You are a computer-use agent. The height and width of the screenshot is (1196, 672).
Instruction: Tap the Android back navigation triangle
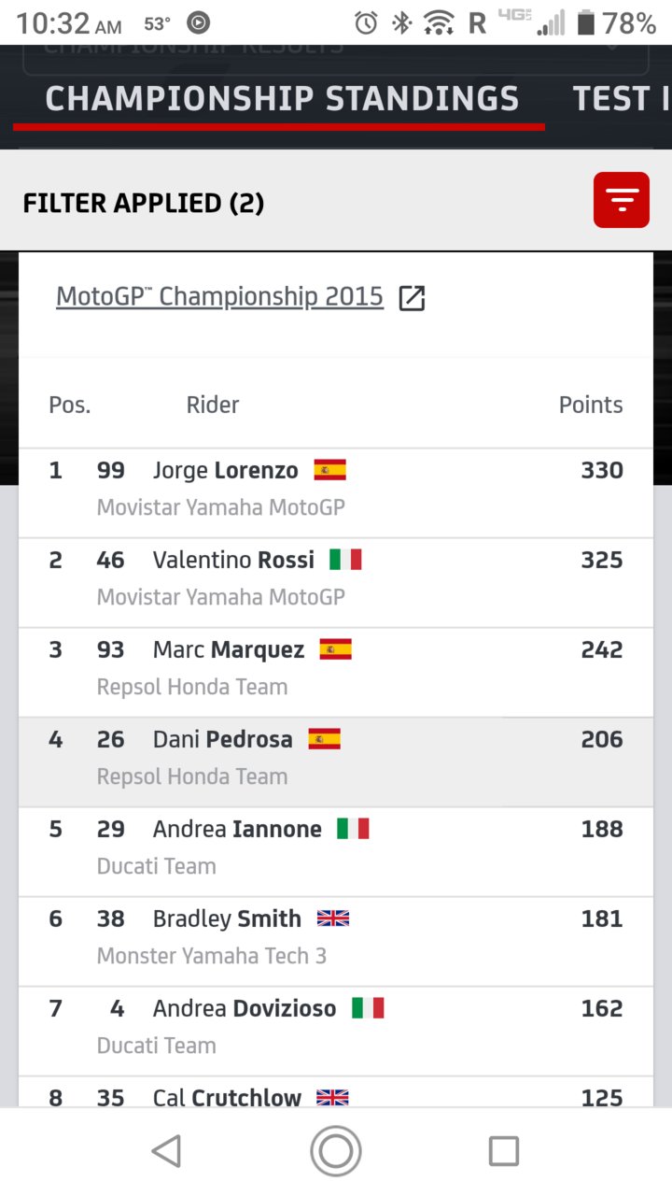coord(167,1151)
